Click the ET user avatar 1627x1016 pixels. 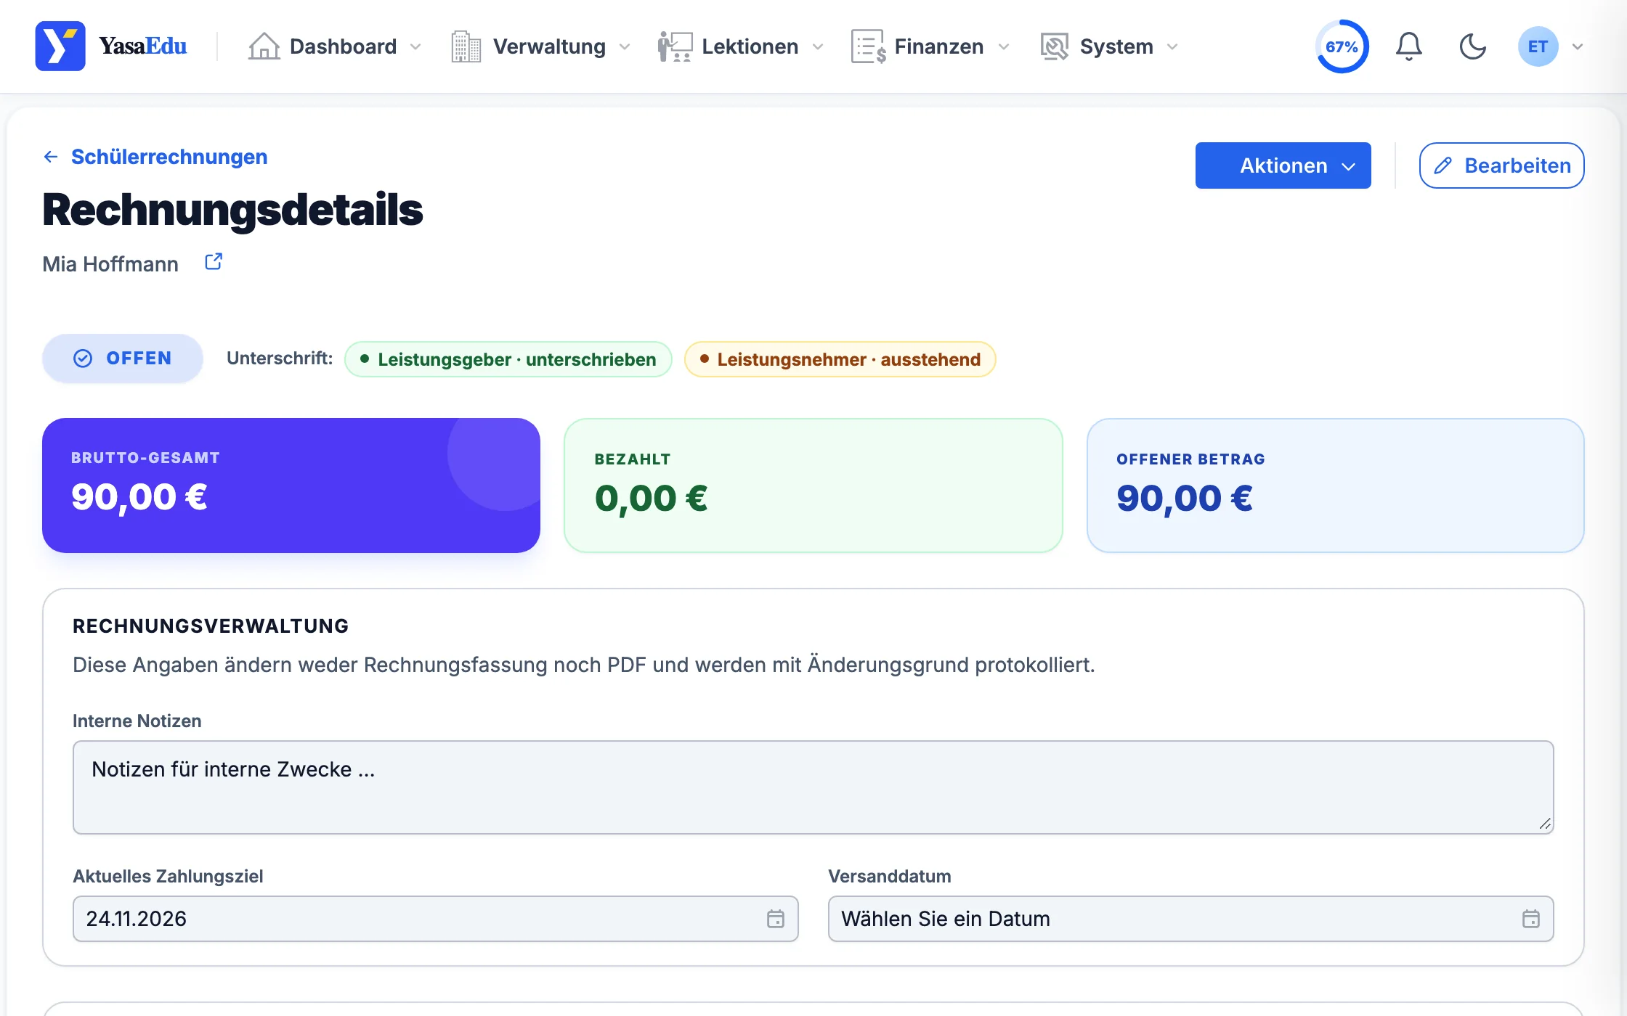click(1538, 46)
